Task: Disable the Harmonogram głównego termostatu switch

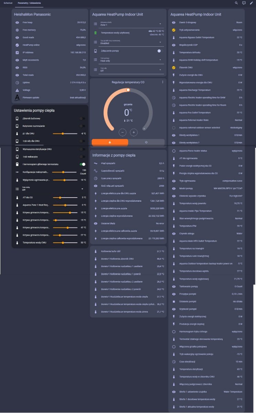Action: pyautogui.click(x=82, y=165)
